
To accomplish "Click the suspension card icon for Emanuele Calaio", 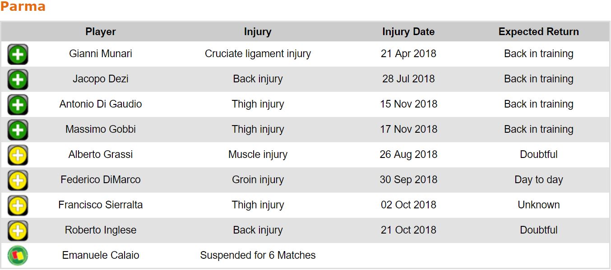I will (x=18, y=256).
